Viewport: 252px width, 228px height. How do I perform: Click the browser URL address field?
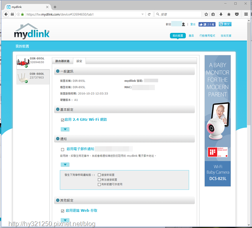click(x=83, y=15)
